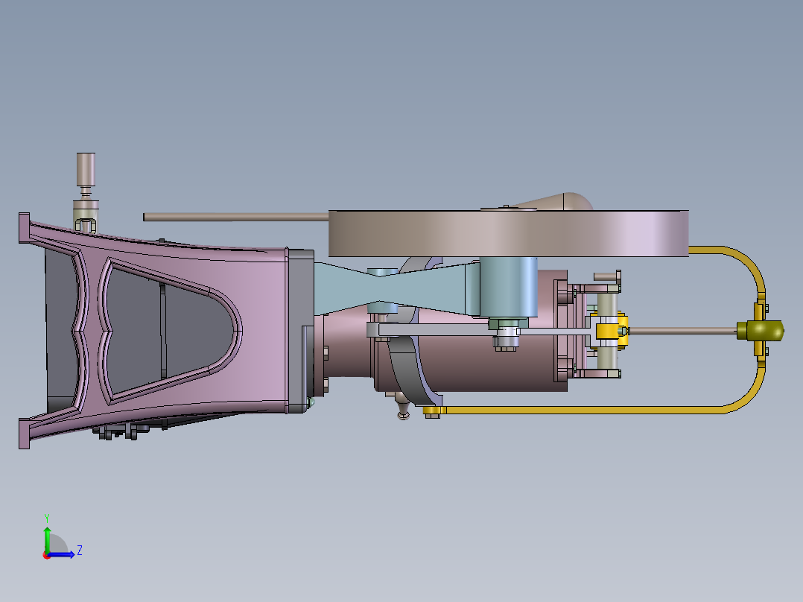The image size is (803, 602).
Task: Select the blue Z axis of the triad
Action: [63, 555]
